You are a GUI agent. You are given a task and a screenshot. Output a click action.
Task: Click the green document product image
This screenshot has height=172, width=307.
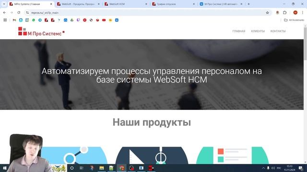click(232, 155)
